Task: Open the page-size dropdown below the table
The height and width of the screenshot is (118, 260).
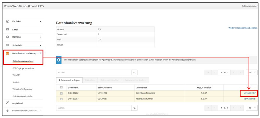Action: [x=252, y=108]
